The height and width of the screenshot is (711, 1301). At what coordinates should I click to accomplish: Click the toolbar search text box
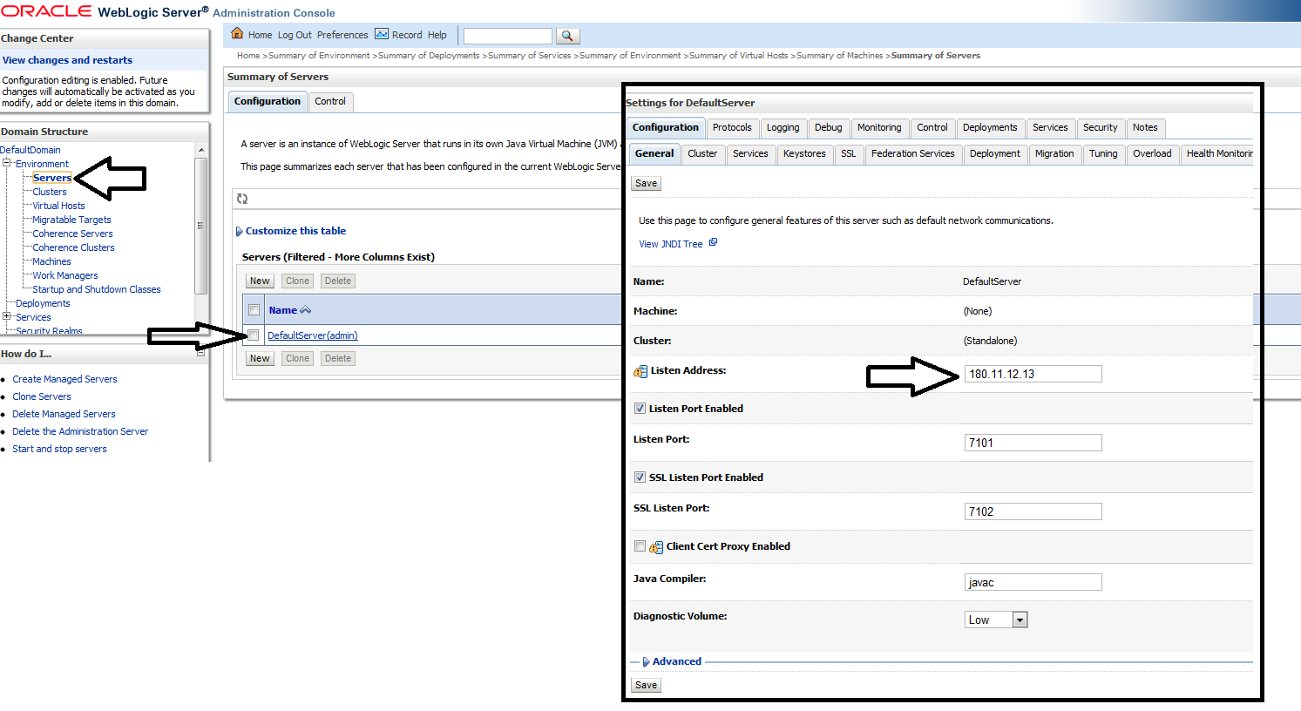pyautogui.click(x=508, y=36)
